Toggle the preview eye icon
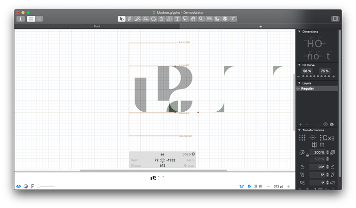This screenshot has width=356, height=208. pos(19,186)
